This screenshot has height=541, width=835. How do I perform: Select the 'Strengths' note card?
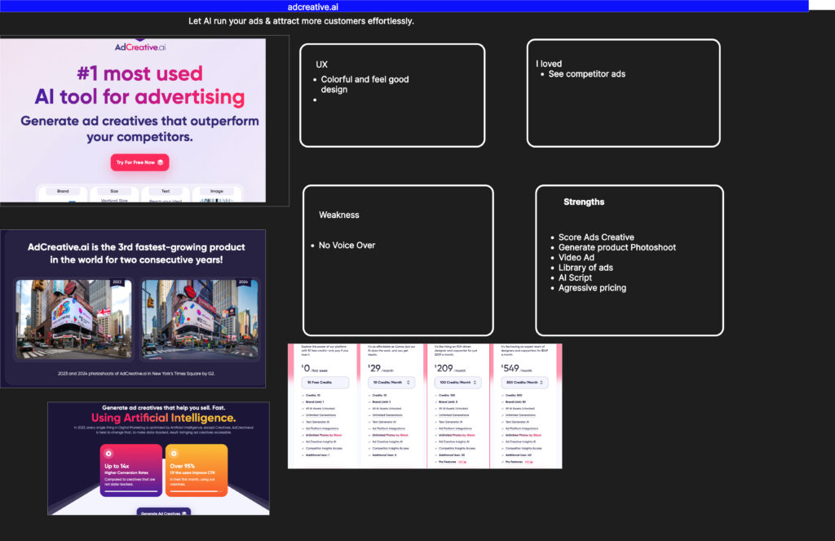tap(629, 259)
